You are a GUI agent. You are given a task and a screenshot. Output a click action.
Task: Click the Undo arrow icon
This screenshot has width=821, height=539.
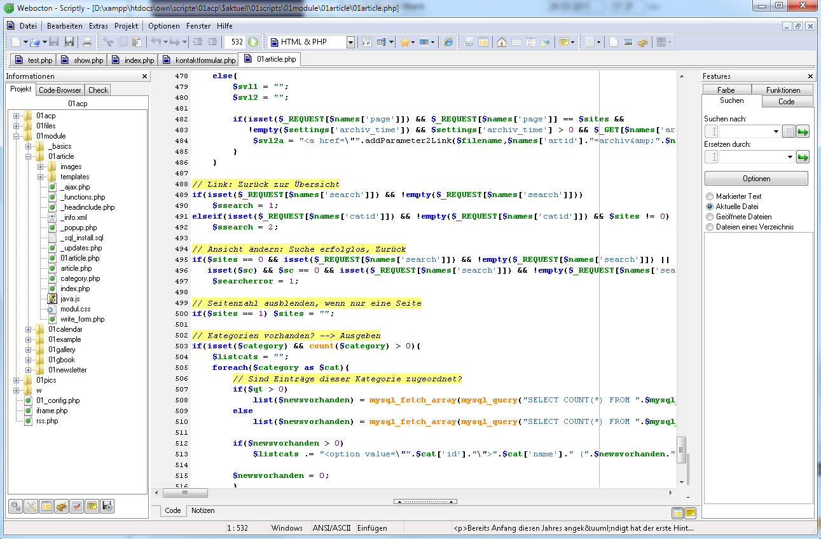(x=155, y=42)
